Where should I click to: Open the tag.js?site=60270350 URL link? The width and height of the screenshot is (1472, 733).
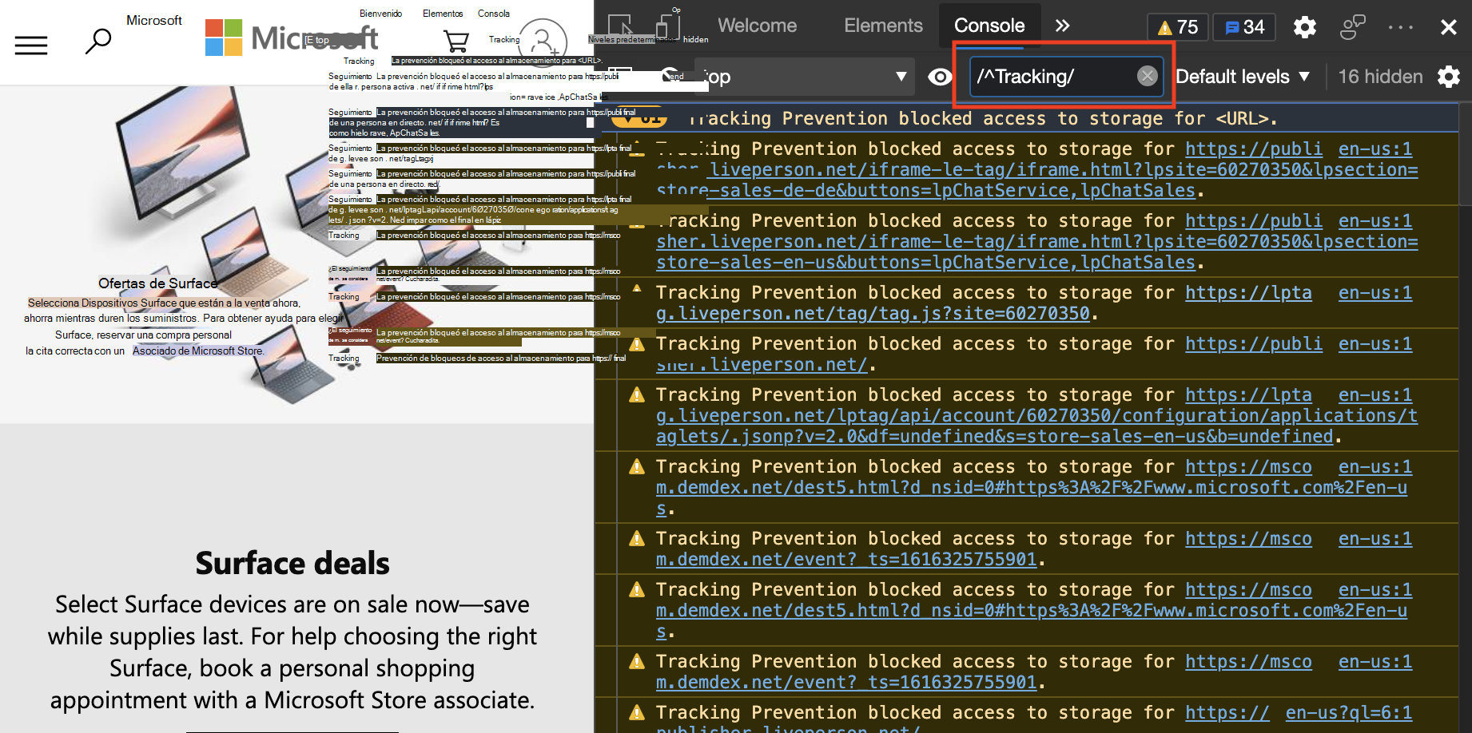click(984, 303)
